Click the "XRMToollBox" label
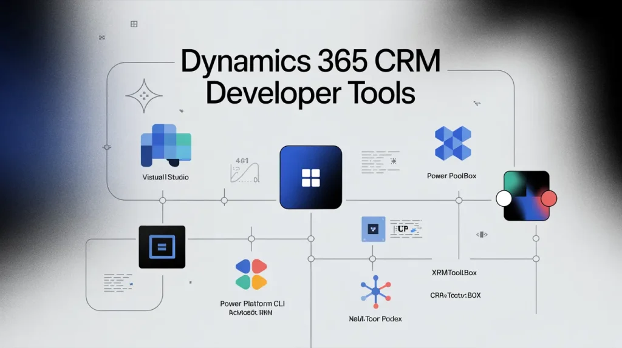Image resolution: width=622 pixels, height=348 pixels. click(454, 273)
